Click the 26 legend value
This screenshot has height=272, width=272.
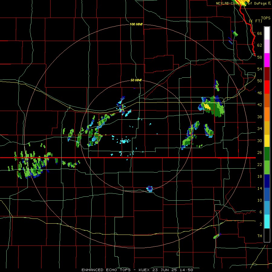tap(260, 153)
